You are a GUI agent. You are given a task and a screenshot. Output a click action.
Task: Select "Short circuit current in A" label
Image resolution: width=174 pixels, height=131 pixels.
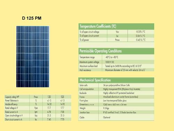[14, 119]
